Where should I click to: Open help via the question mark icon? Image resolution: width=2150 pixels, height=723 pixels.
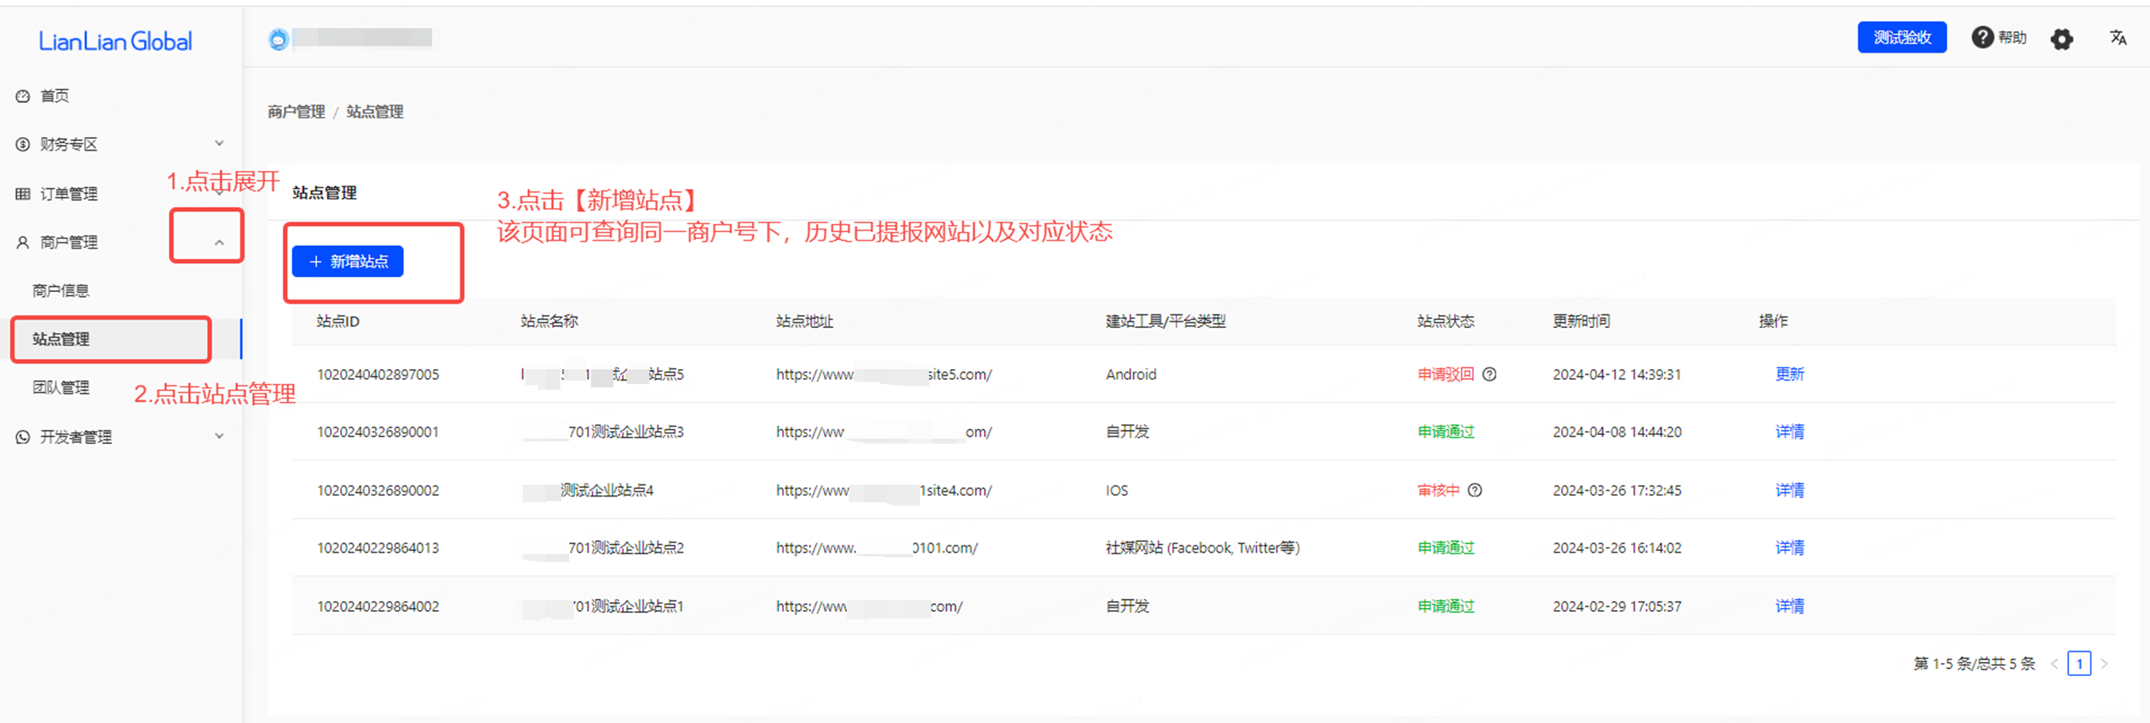(x=1982, y=37)
